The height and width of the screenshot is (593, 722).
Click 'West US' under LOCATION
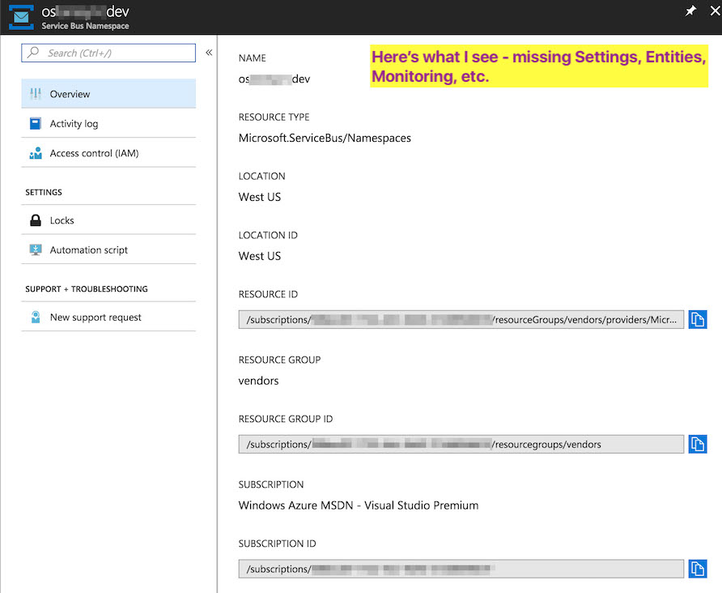point(260,197)
